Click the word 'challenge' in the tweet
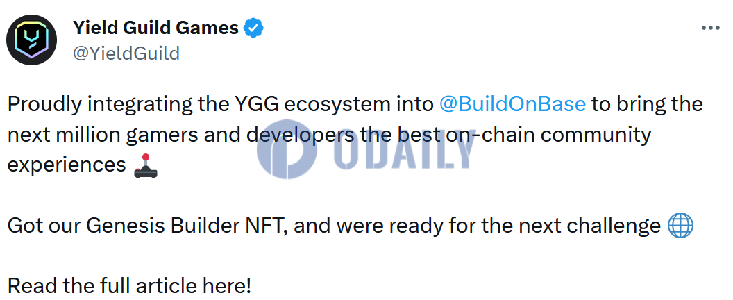 pos(614,227)
